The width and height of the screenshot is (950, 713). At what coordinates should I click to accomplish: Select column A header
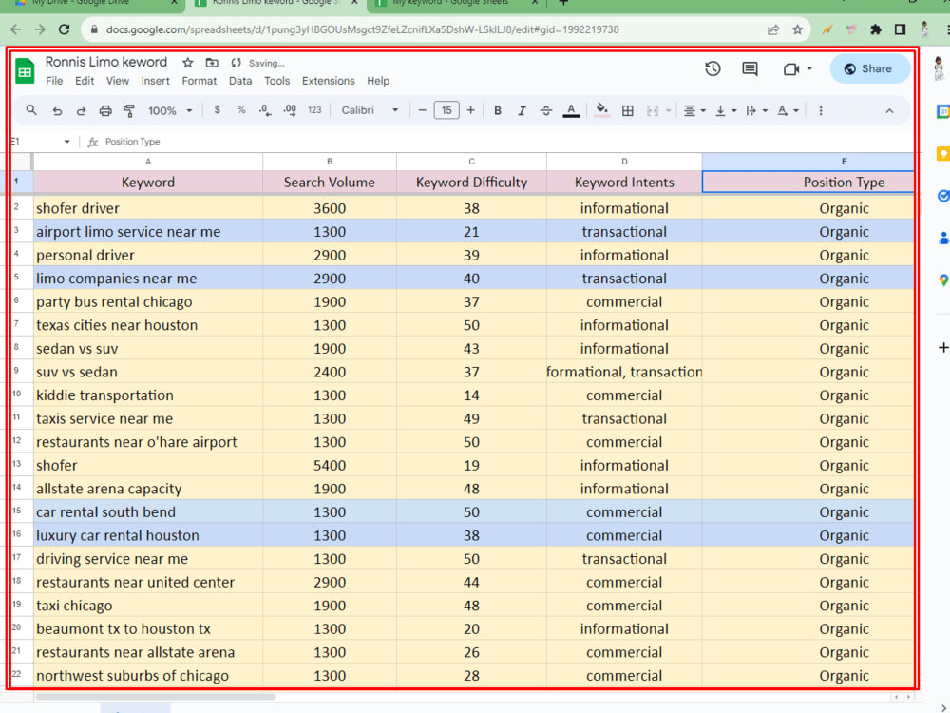[148, 162]
